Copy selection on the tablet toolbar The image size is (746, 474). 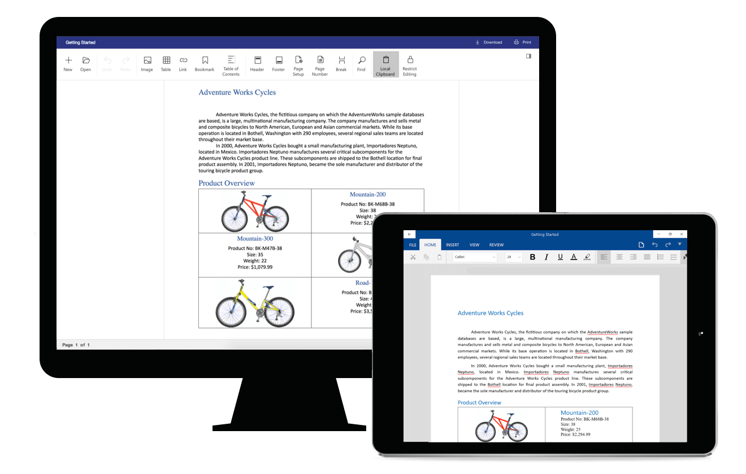click(x=426, y=257)
